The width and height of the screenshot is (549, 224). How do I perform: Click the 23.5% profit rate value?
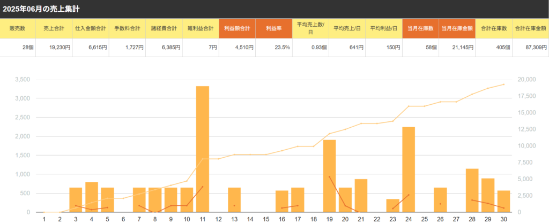click(x=283, y=48)
